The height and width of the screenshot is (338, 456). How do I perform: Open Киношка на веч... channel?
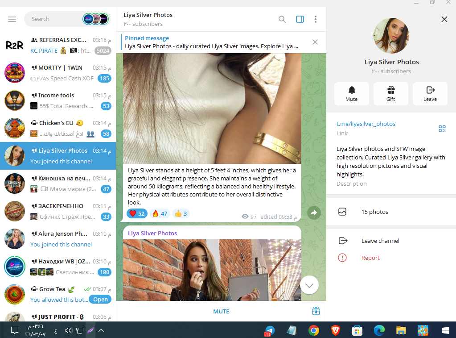coord(58,184)
